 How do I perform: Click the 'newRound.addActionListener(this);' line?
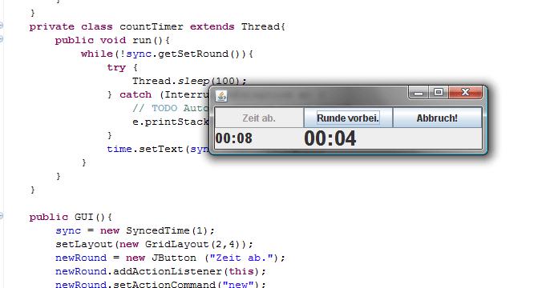160,271
